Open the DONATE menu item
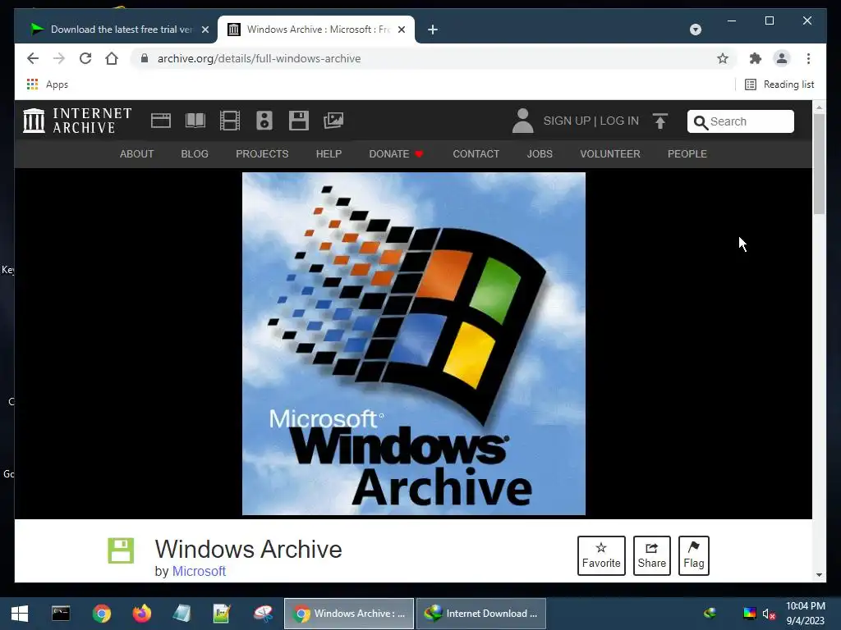The image size is (841, 630). pos(397,153)
